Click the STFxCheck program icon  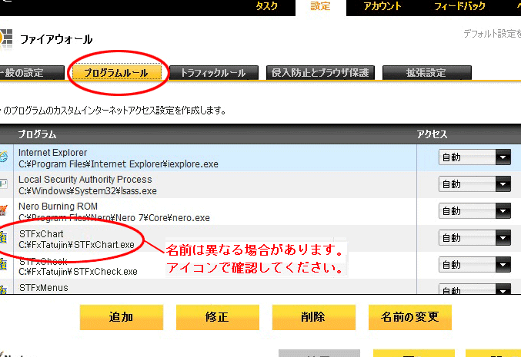click(5, 265)
